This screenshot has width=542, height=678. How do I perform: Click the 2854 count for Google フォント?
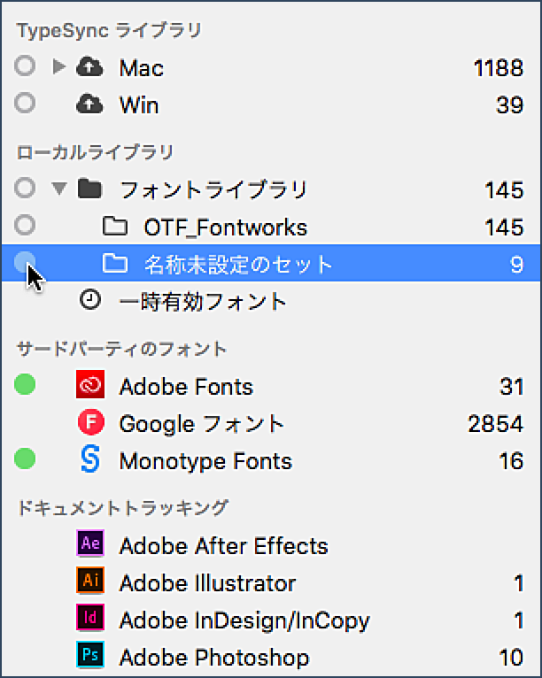[496, 424]
